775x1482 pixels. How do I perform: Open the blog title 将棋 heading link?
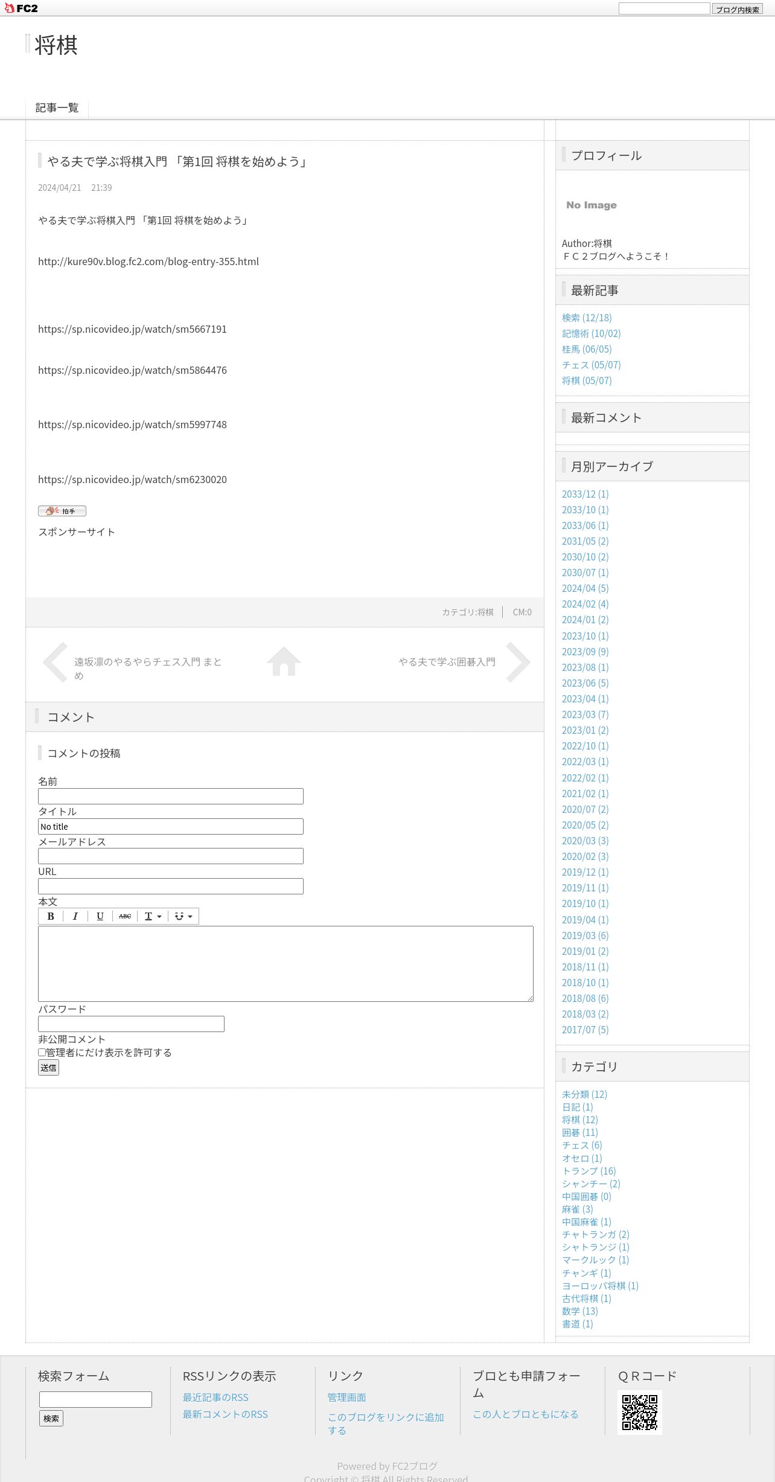click(56, 45)
